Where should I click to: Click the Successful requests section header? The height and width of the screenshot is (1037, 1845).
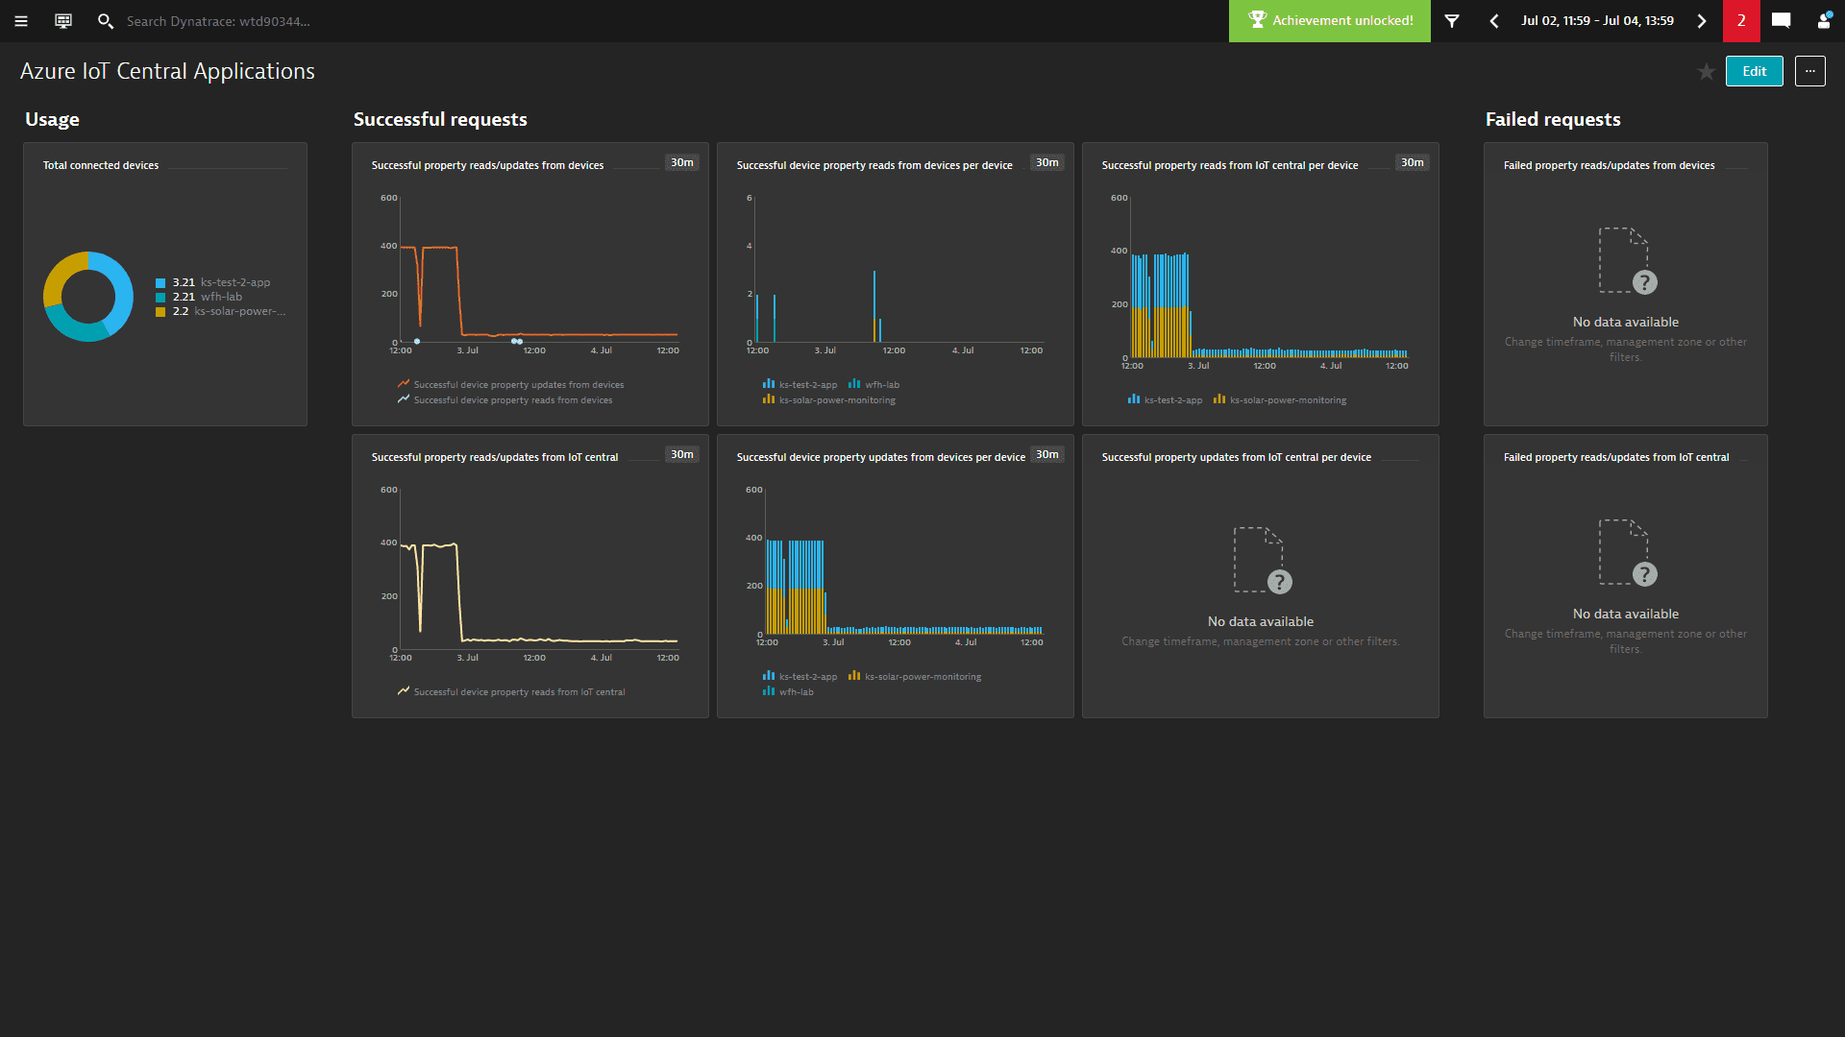pyautogui.click(x=440, y=120)
